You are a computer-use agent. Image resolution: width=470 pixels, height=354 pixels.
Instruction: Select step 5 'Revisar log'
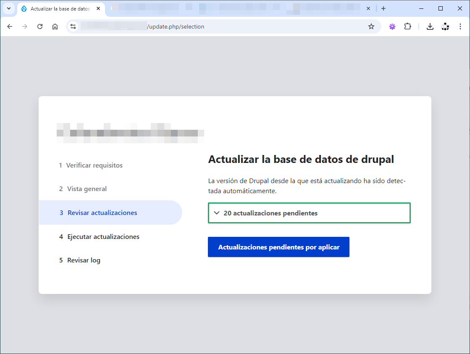click(80, 260)
